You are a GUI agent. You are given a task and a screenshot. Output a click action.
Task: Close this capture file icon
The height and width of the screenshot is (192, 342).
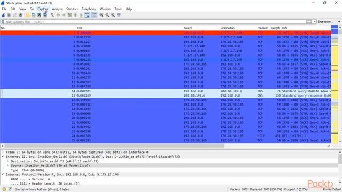pyautogui.click(x=39, y=15)
